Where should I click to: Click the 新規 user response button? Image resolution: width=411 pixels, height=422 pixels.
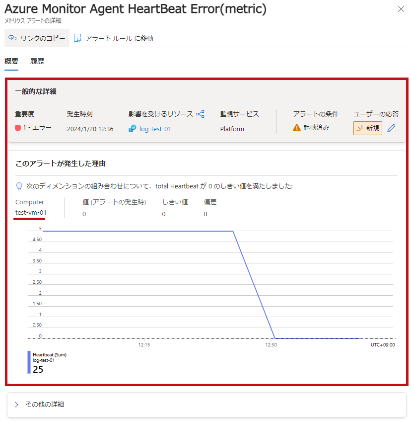pyautogui.click(x=367, y=128)
